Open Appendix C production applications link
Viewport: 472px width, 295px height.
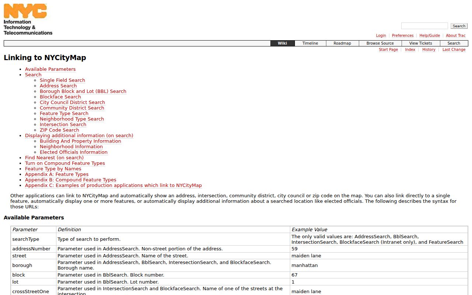click(113, 185)
